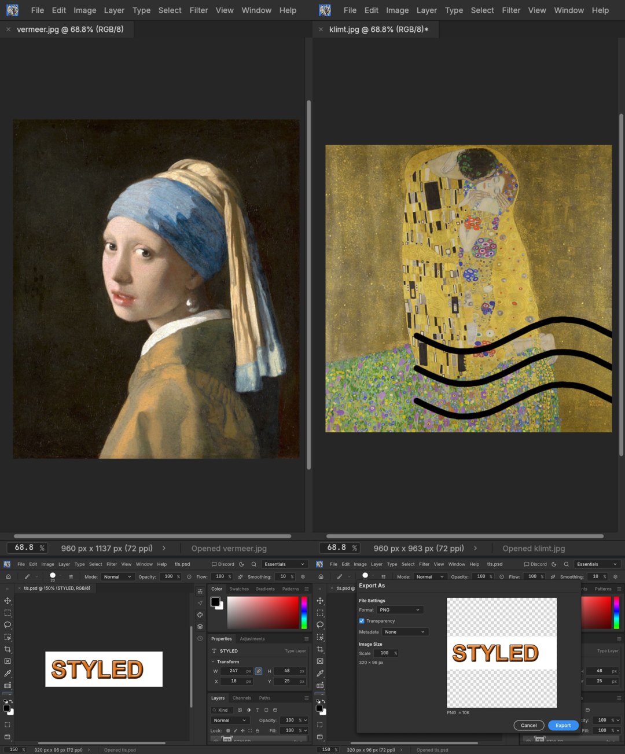Click Home icon in Properties panel window options bar
This screenshot has height=754, width=625.
(x=8, y=577)
